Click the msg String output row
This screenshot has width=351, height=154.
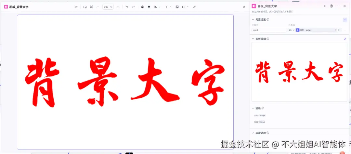[x=259, y=122]
